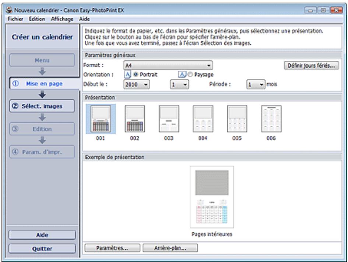Viewport: 348px width, 262px height.
Task: Open the start year 2010 dropdown
Action: click(x=136, y=85)
